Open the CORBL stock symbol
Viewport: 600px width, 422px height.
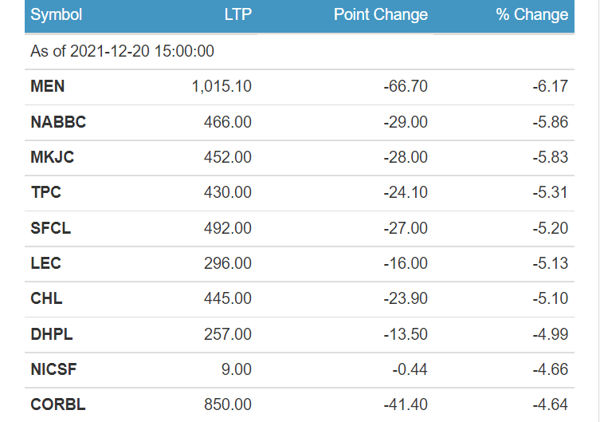58,404
